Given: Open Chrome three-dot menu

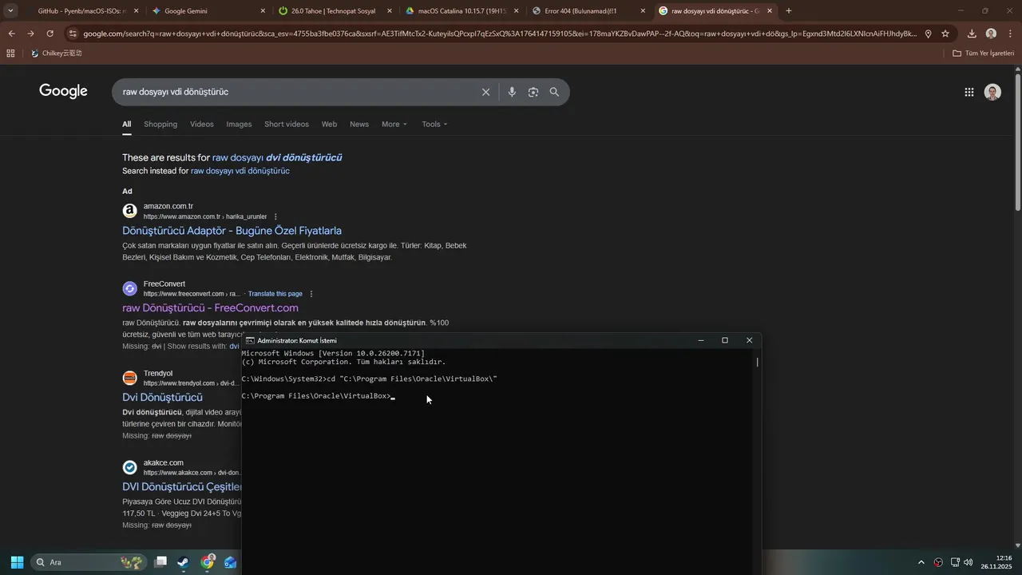Looking at the screenshot, I should click(x=1010, y=34).
